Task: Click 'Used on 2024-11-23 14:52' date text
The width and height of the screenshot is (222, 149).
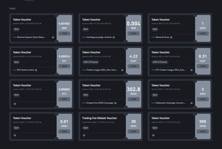Action: coord(27,89)
